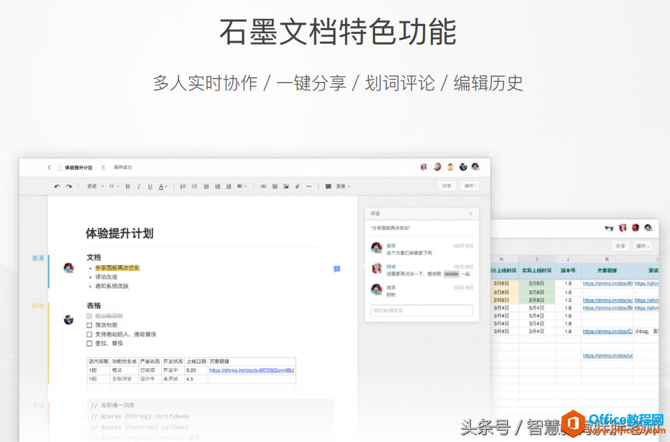Click the 未开始 cell in document table
Viewport: 670px width, 442px height.
(172, 379)
